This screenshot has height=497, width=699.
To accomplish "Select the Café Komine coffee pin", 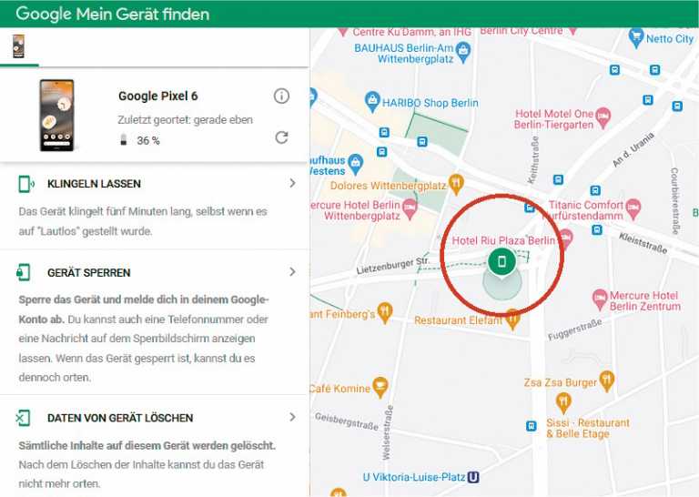I will pos(380,388).
